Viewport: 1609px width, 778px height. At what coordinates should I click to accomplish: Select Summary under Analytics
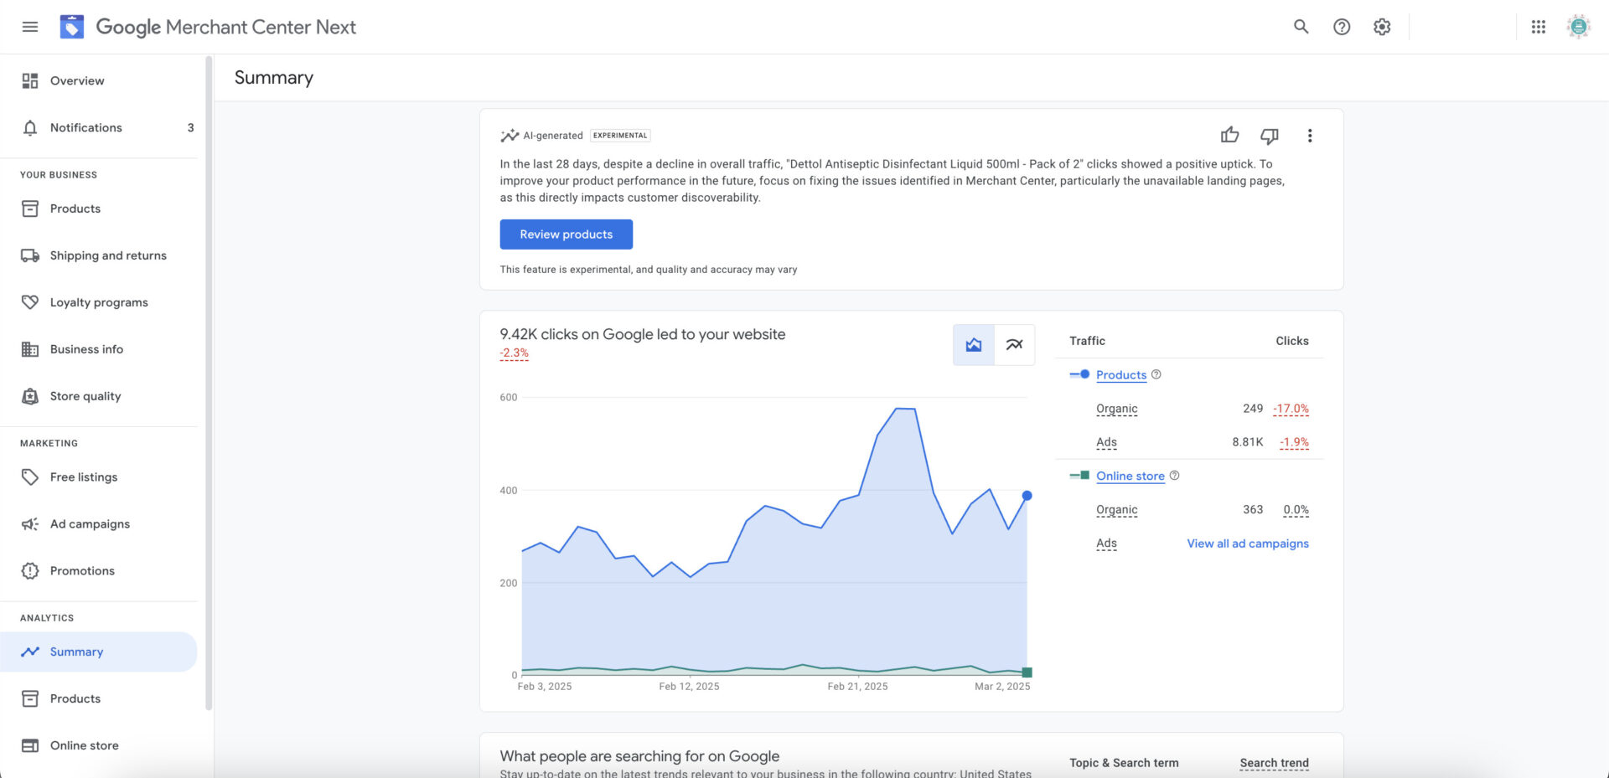[99, 652]
